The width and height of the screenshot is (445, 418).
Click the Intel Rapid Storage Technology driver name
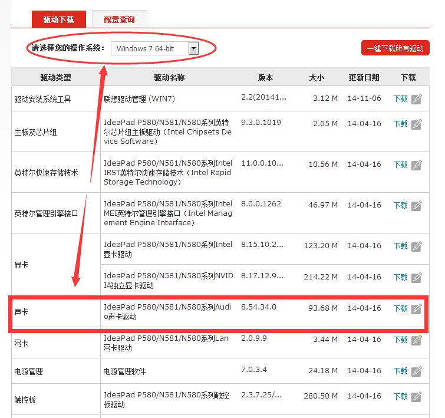pyautogui.click(x=168, y=173)
